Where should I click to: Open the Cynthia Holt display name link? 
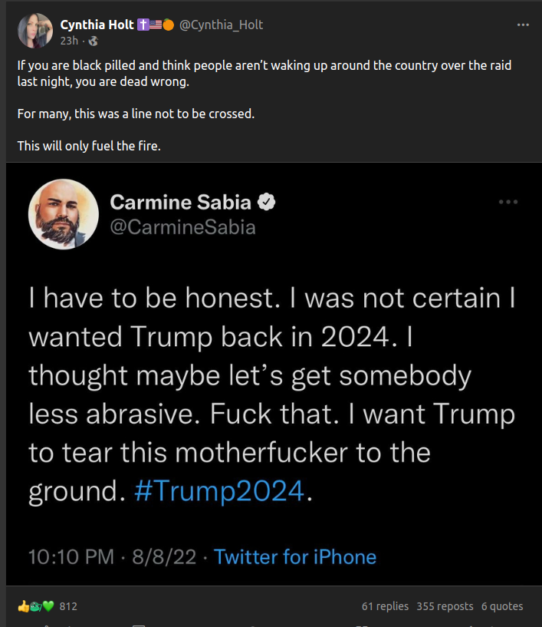pos(97,25)
